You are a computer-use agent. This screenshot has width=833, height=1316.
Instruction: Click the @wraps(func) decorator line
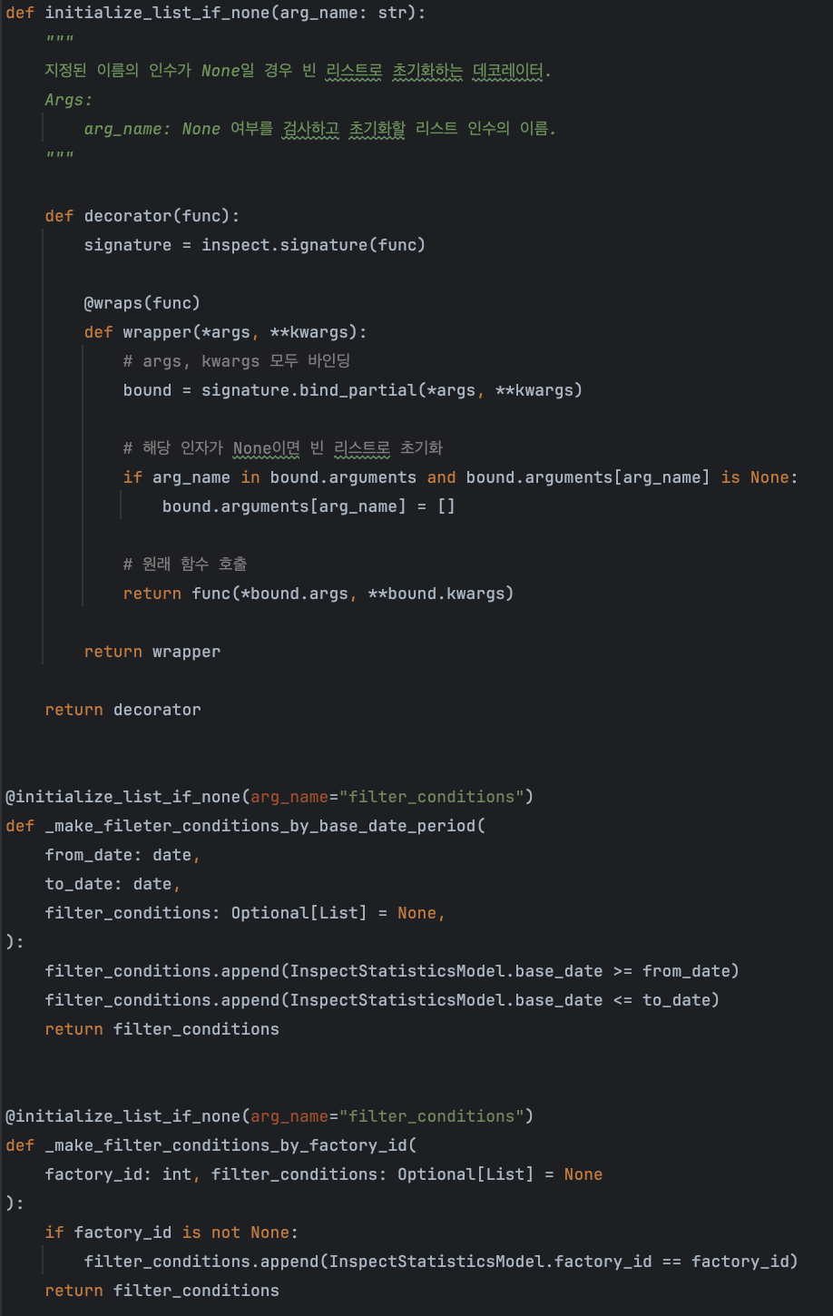tap(142, 303)
